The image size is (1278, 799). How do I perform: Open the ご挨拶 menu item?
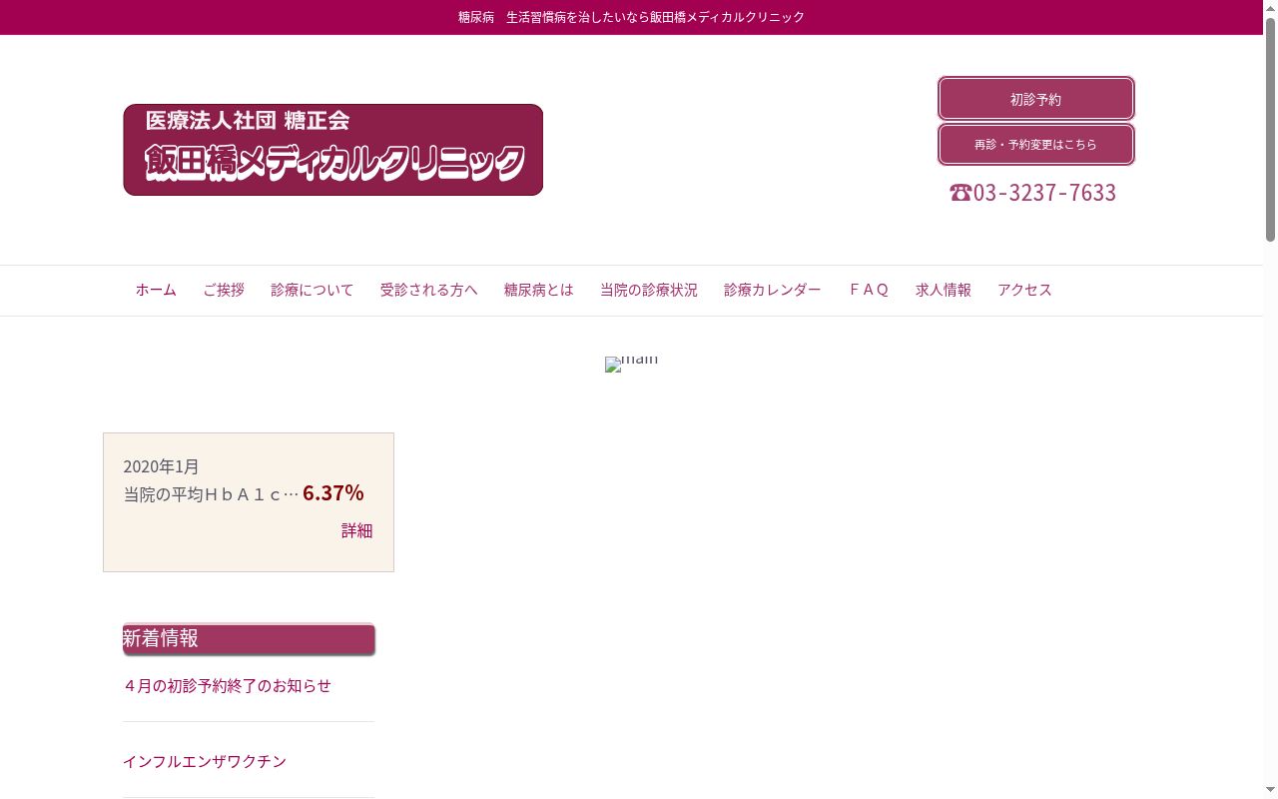[224, 290]
